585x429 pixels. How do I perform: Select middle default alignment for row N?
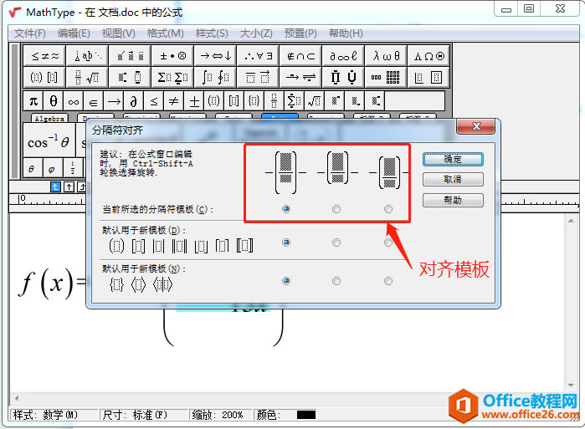coord(336,281)
